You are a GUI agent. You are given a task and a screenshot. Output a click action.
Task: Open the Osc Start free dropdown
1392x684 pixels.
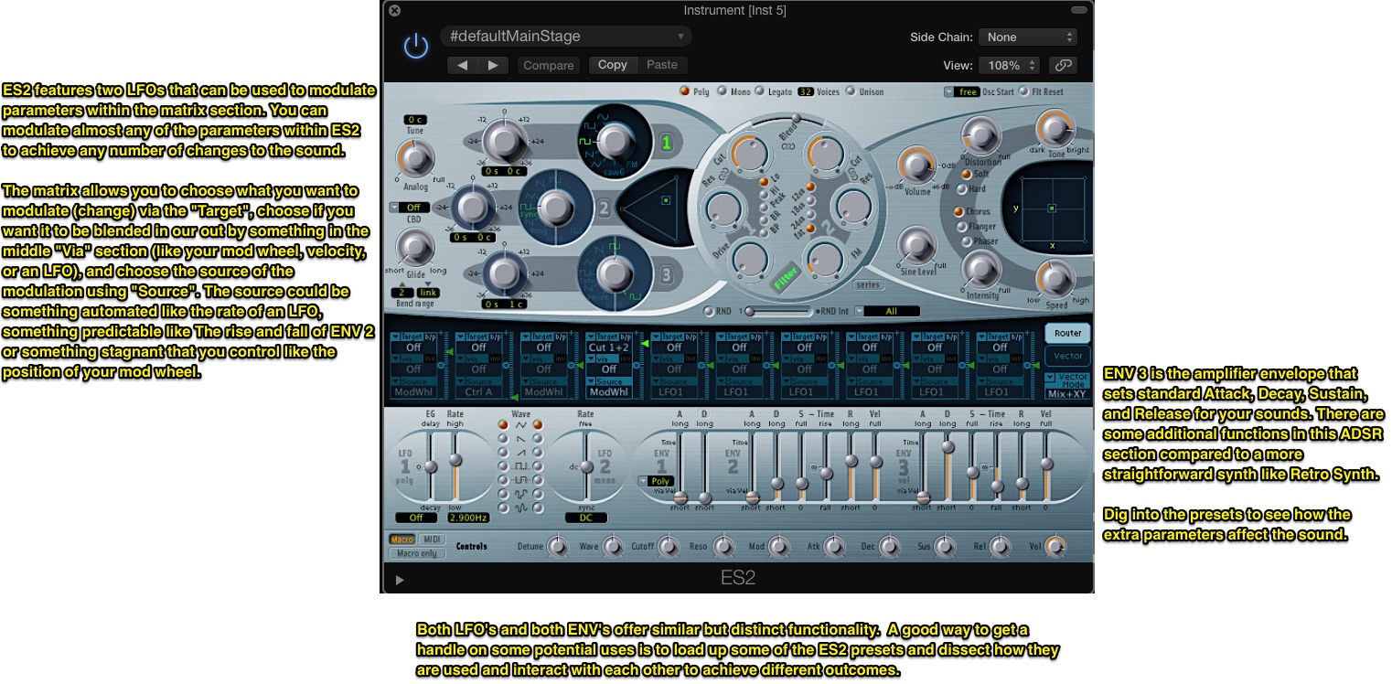point(960,91)
